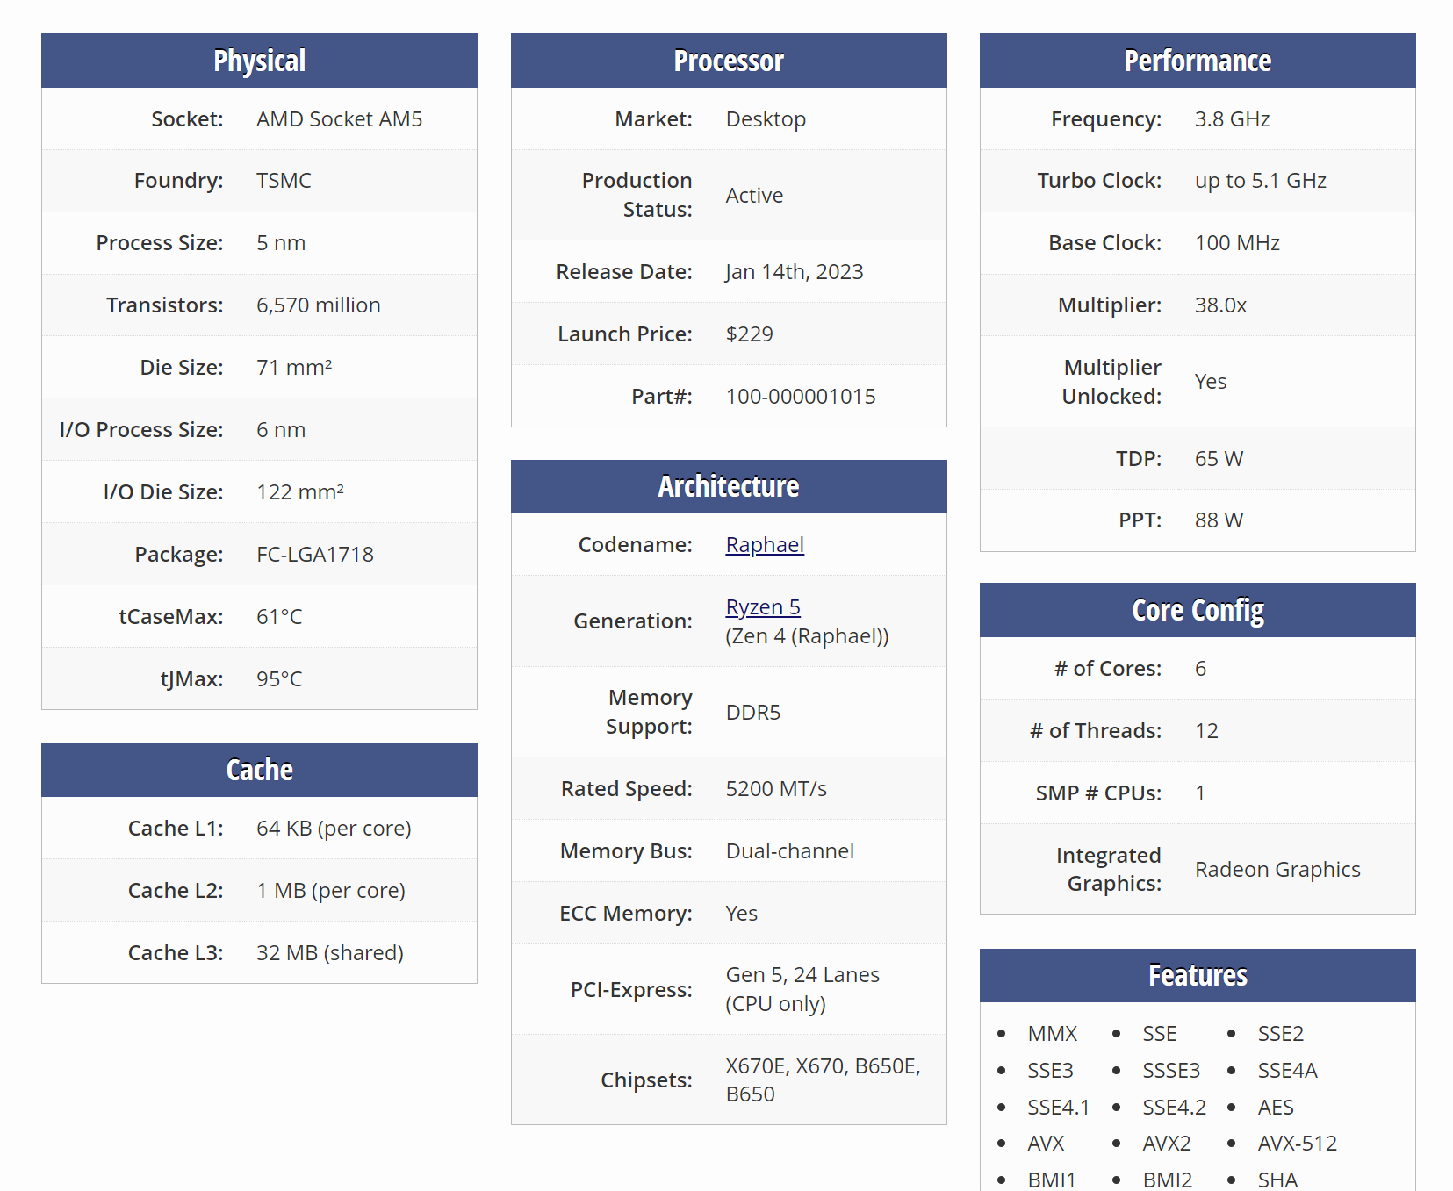Select the 100 MHz base clock value
This screenshot has height=1191, width=1453.
1237,243
